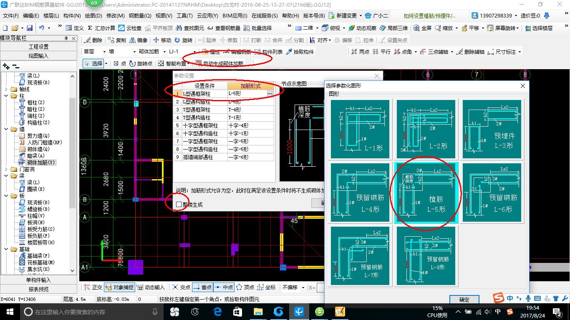This screenshot has height=320, width=570.
Task: Click 全屏 full screen tool
Action: (x=423, y=28)
